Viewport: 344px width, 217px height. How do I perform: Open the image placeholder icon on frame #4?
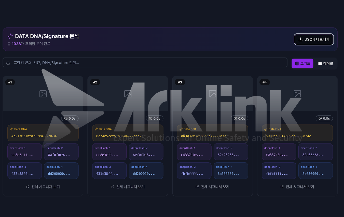[x=297, y=94]
